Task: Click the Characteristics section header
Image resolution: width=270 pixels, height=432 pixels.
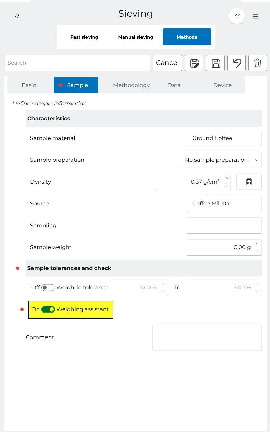Action: pyautogui.click(x=144, y=119)
